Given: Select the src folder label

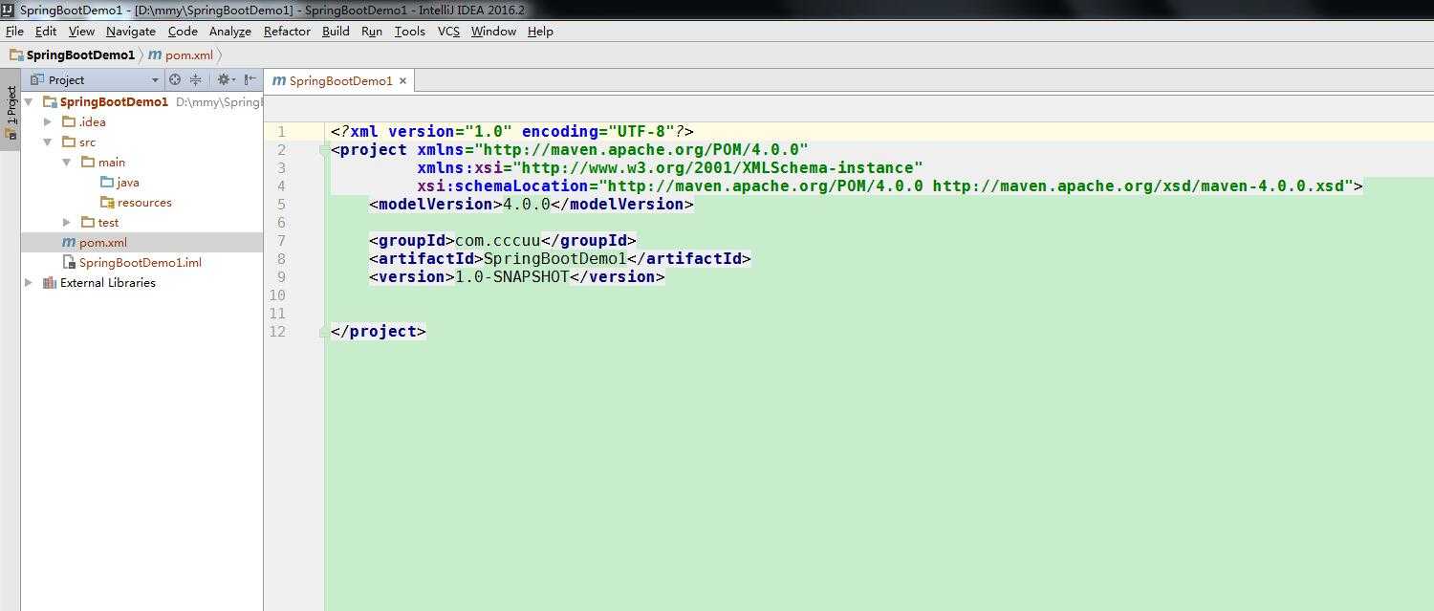Looking at the screenshot, I should 87,142.
